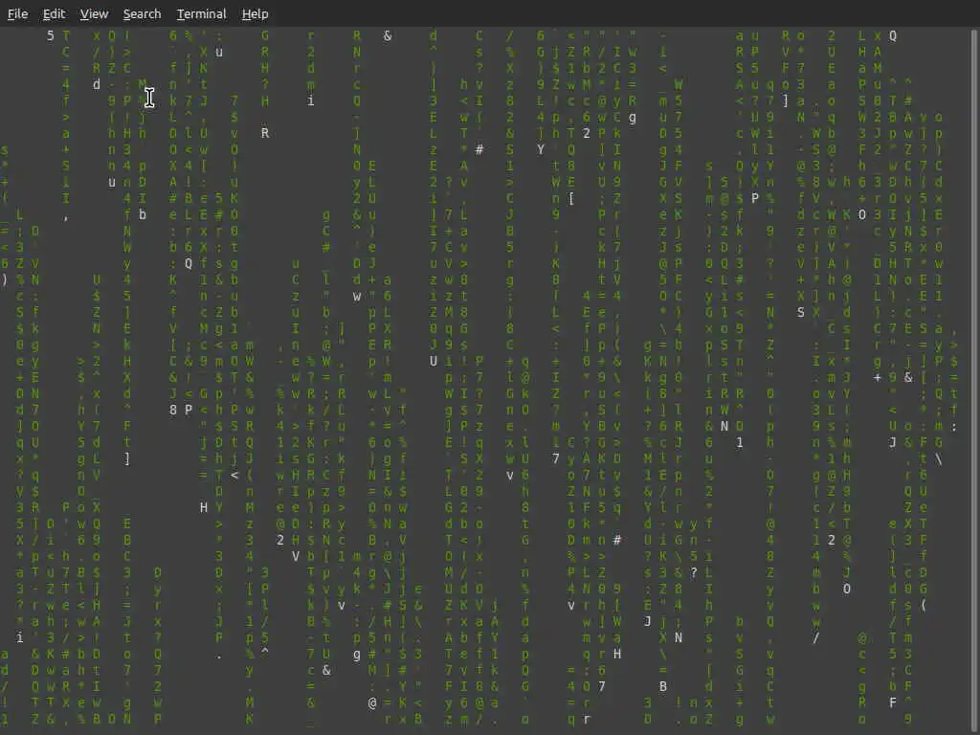Click the terminal's vertical scrollbar
The width and height of the screenshot is (980, 735).
(975, 380)
